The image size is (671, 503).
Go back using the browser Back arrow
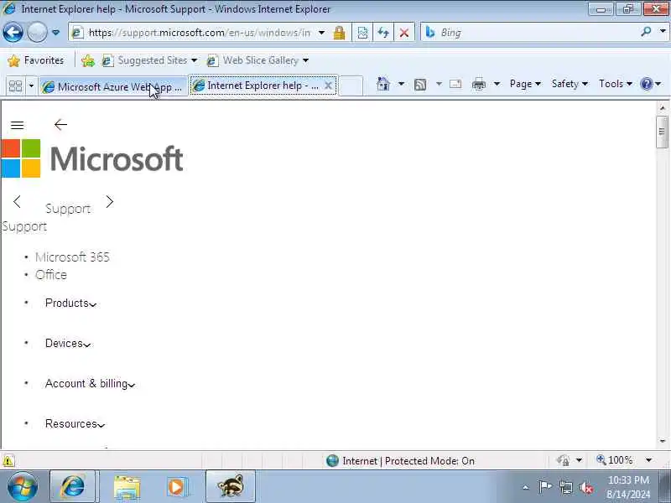(13, 32)
